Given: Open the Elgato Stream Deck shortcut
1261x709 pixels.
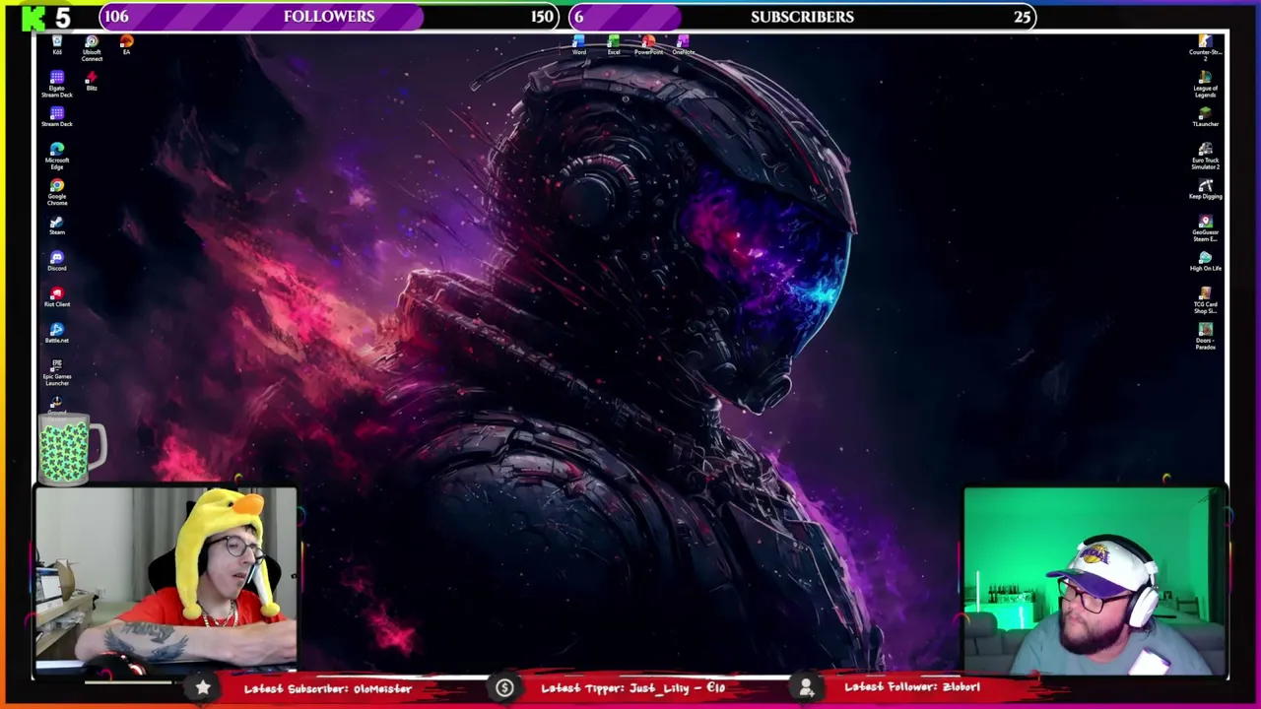Looking at the screenshot, I should [57, 85].
